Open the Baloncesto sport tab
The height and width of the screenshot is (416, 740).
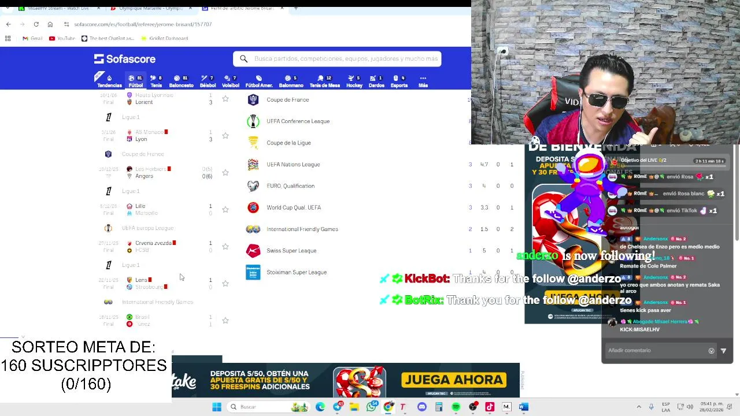[181, 81]
